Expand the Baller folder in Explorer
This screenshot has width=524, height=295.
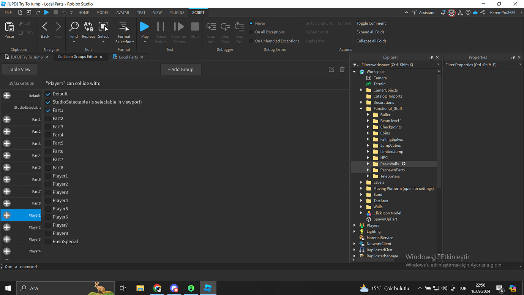(367, 114)
